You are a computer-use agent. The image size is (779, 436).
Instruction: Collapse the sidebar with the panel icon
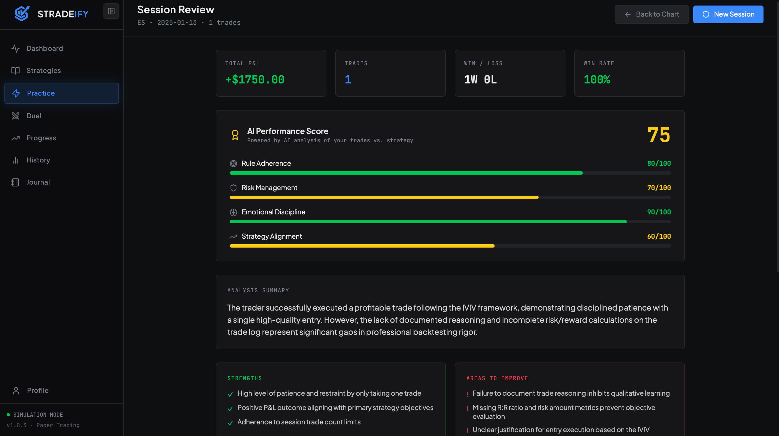tap(111, 11)
